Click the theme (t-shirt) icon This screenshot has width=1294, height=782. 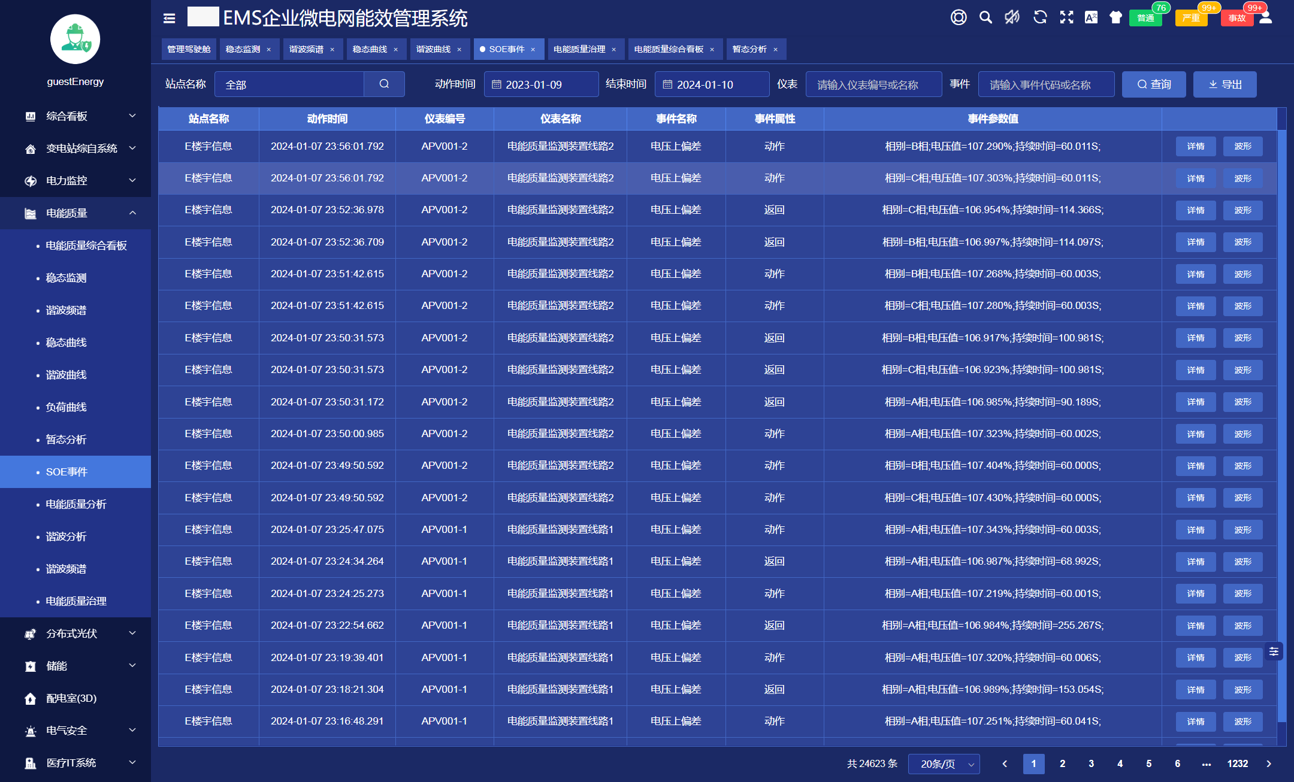(x=1115, y=17)
